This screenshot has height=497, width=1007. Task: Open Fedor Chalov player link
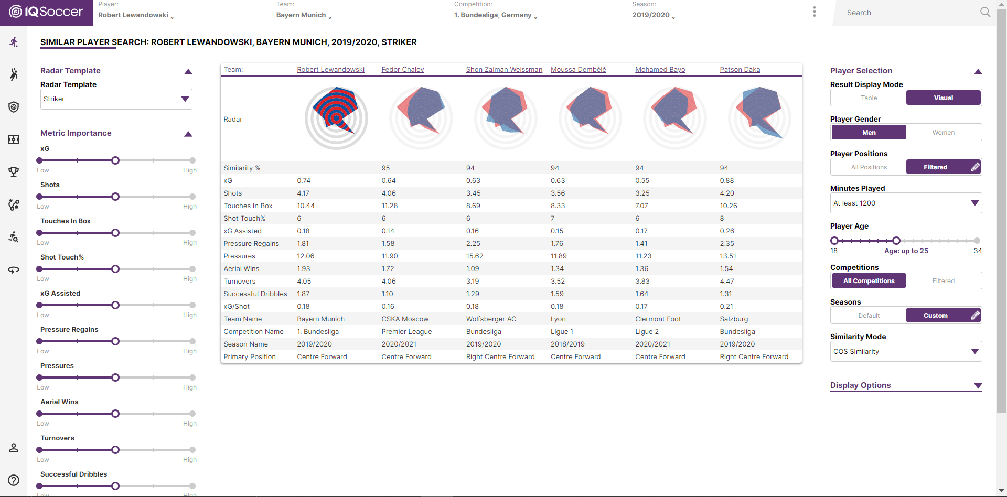coord(403,70)
